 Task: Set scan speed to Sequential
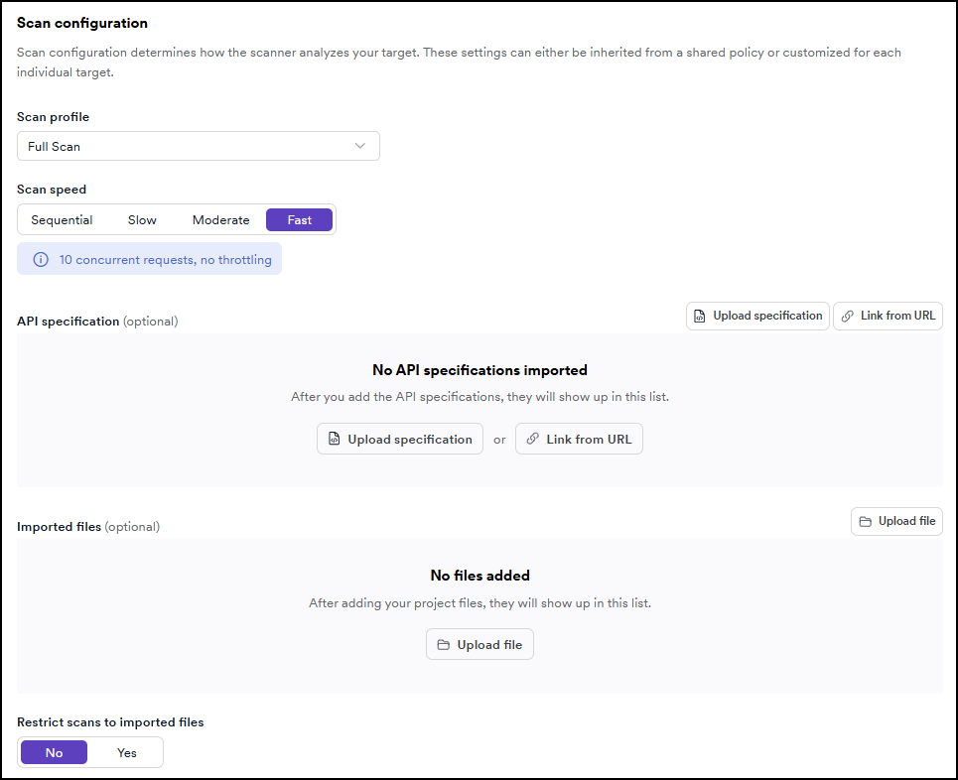(62, 220)
